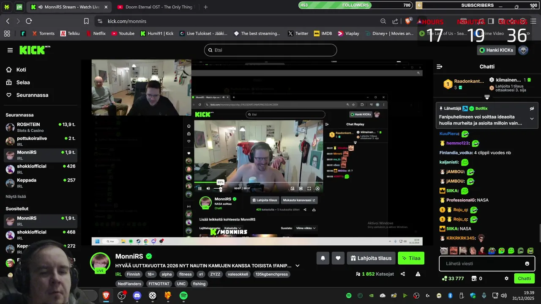This screenshot has height=304, width=541.
Task: Click the green Chatti send button
Action: [x=524, y=279]
